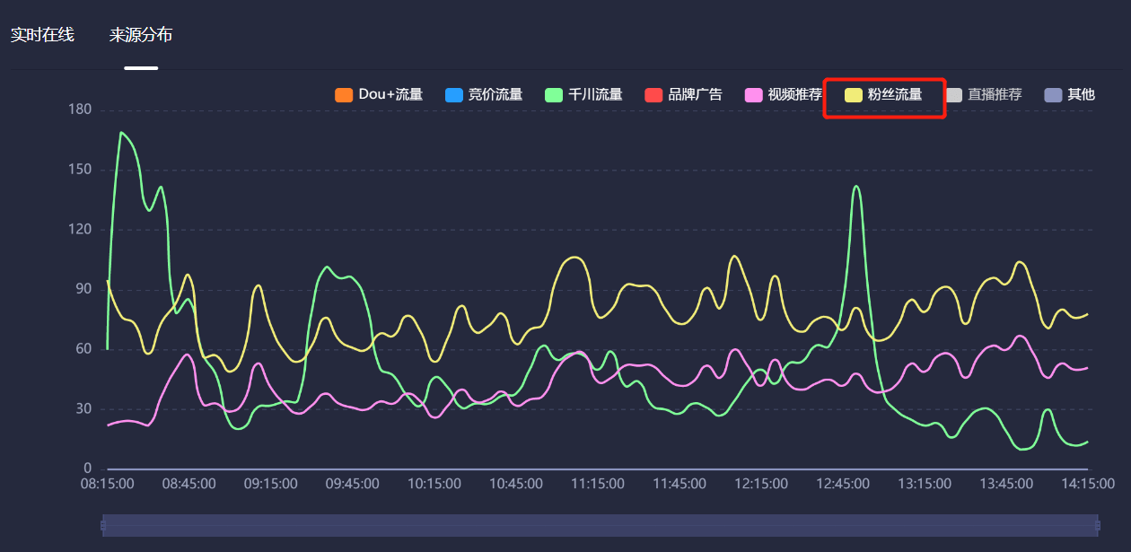Click the pink 视频推荐 color swatch

tap(753, 94)
